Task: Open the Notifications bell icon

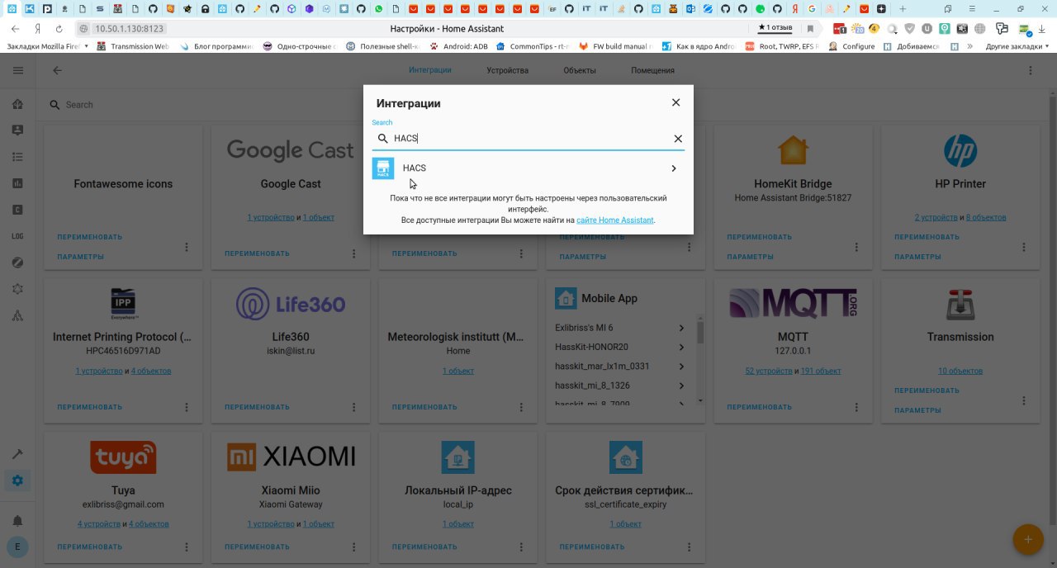Action: (x=18, y=521)
